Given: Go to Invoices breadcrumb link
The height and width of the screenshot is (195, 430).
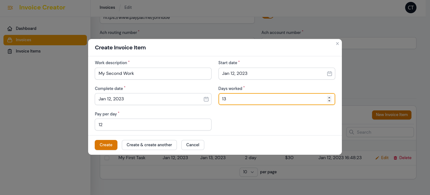Looking at the screenshot, I should pos(107,7).
